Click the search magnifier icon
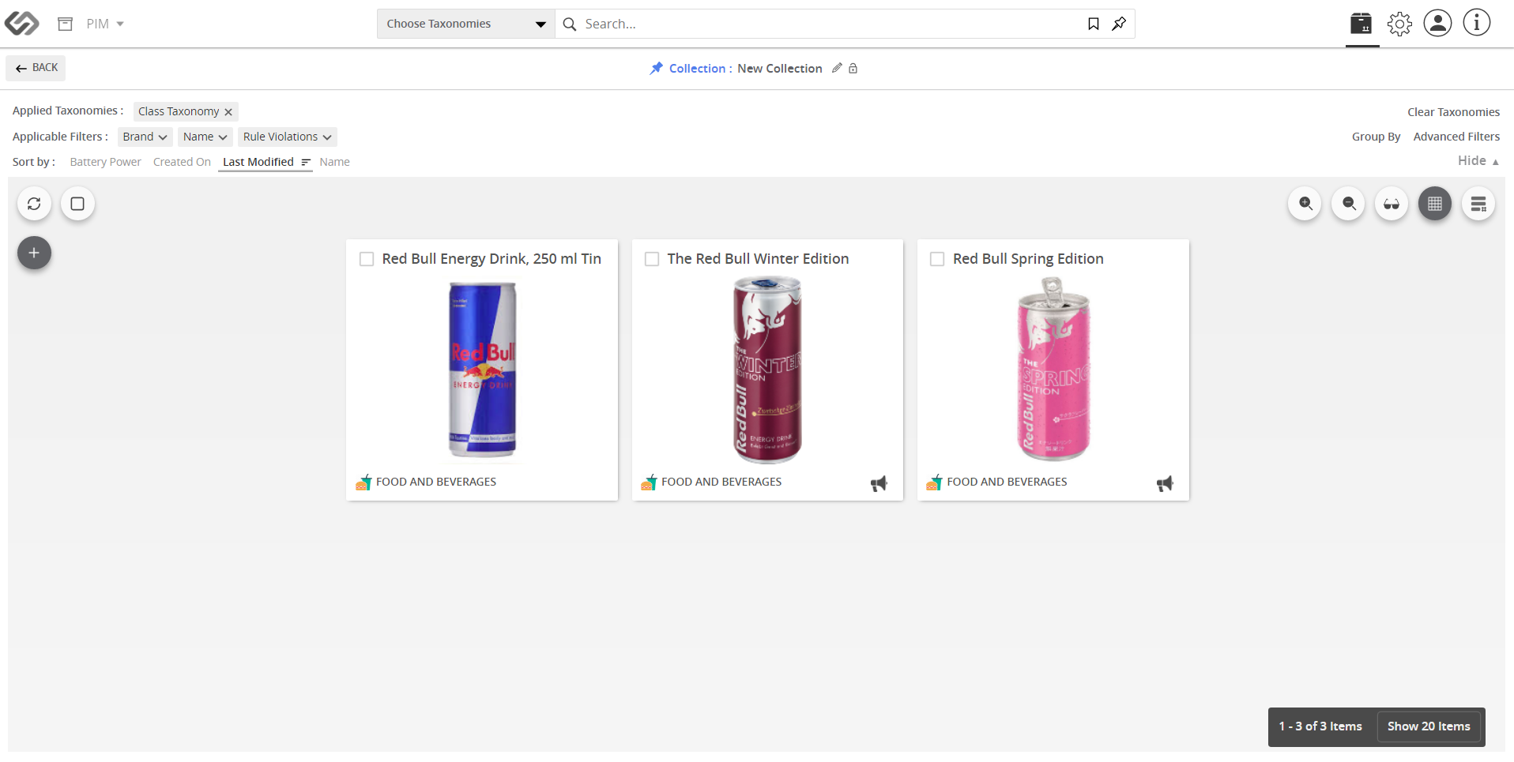 click(570, 24)
